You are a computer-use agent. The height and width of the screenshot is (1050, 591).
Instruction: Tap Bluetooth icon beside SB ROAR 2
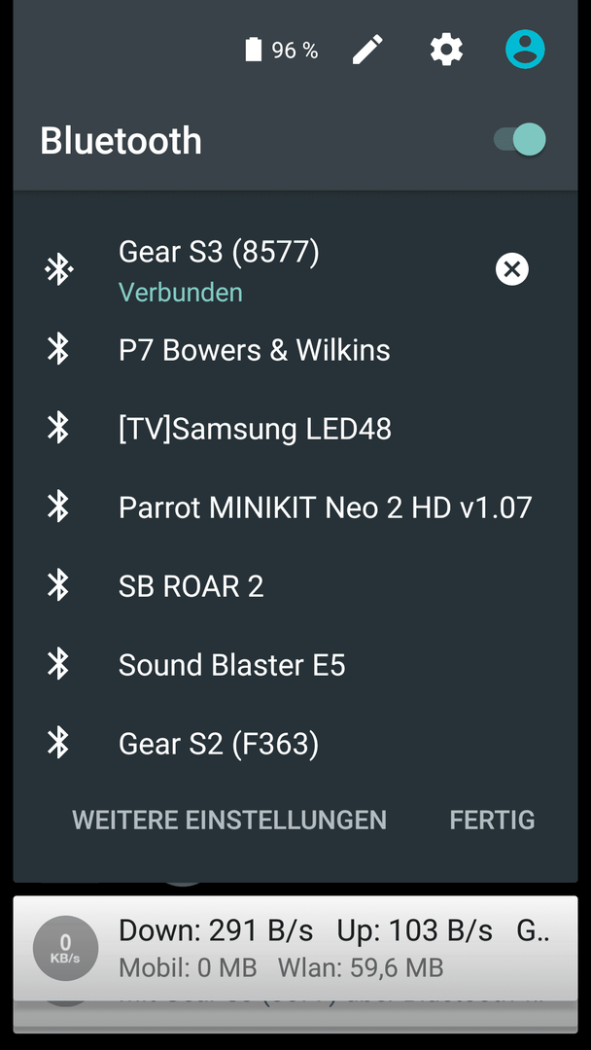coord(58,586)
